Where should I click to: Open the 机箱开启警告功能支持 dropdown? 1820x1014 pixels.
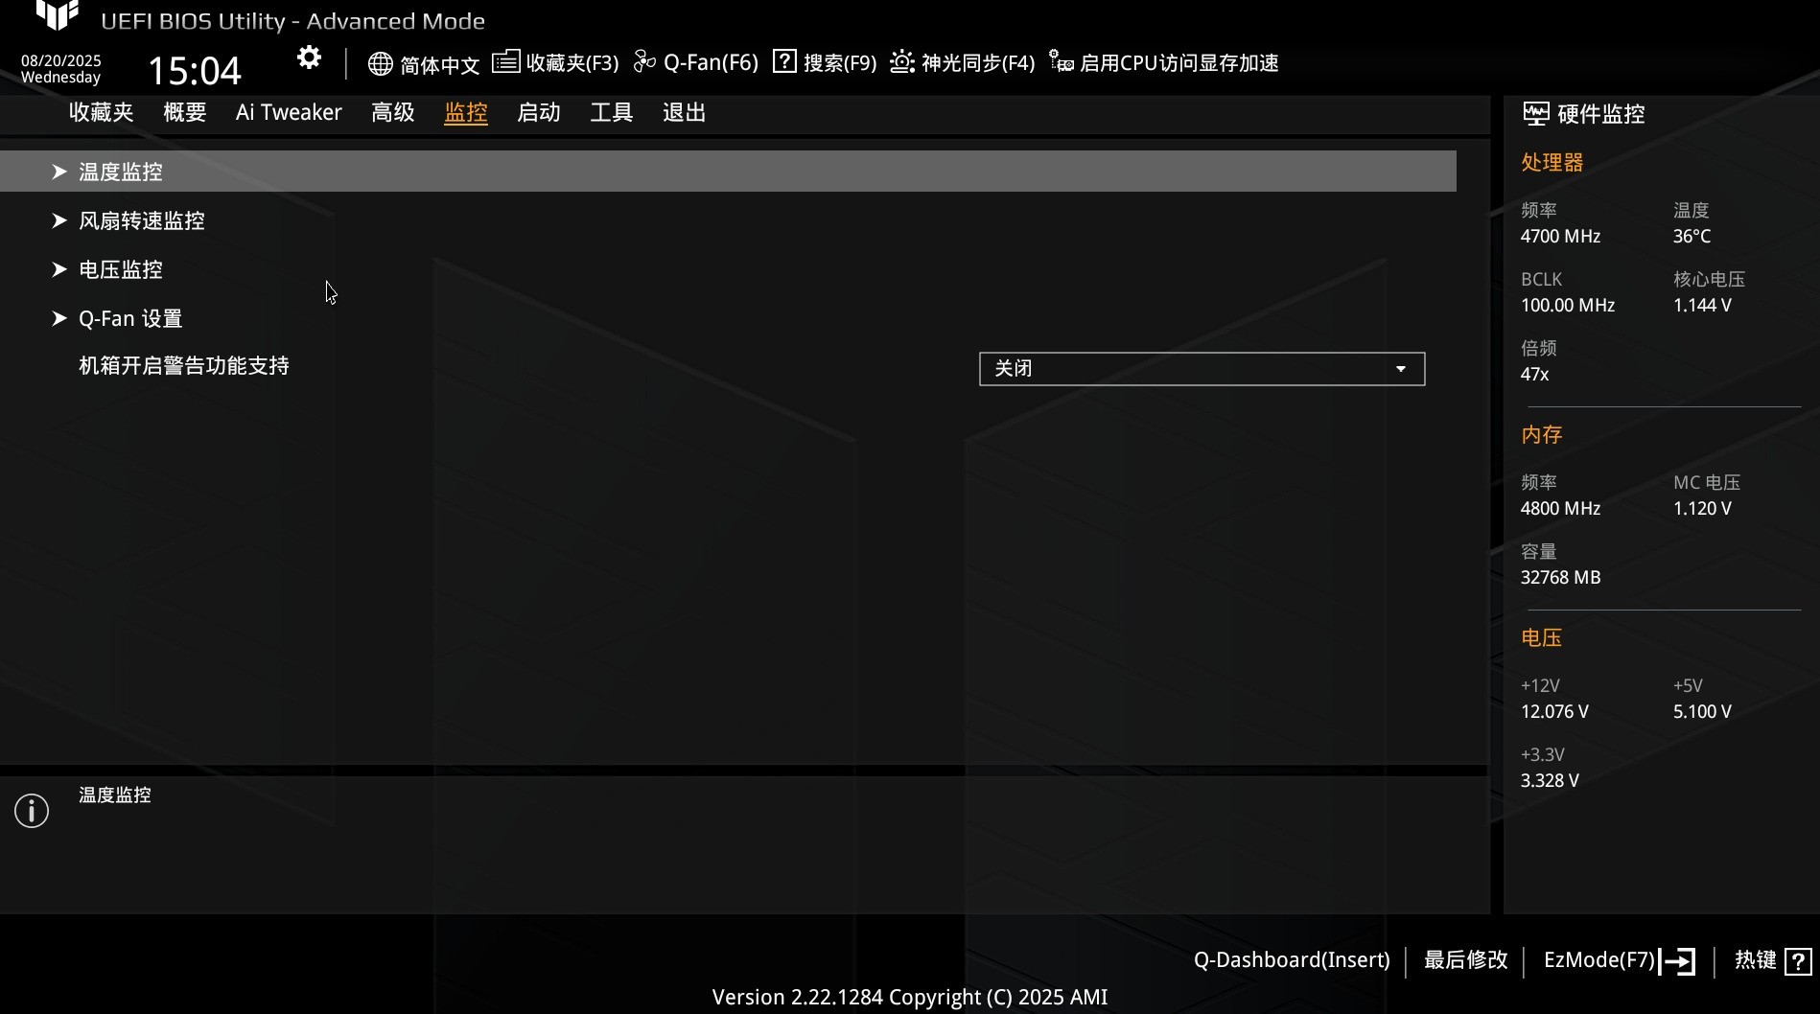tap(1202, 369)
